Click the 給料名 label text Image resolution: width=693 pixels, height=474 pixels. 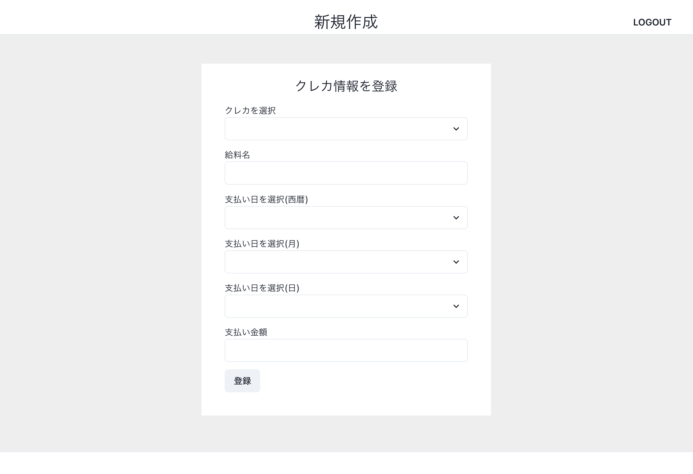237,155
